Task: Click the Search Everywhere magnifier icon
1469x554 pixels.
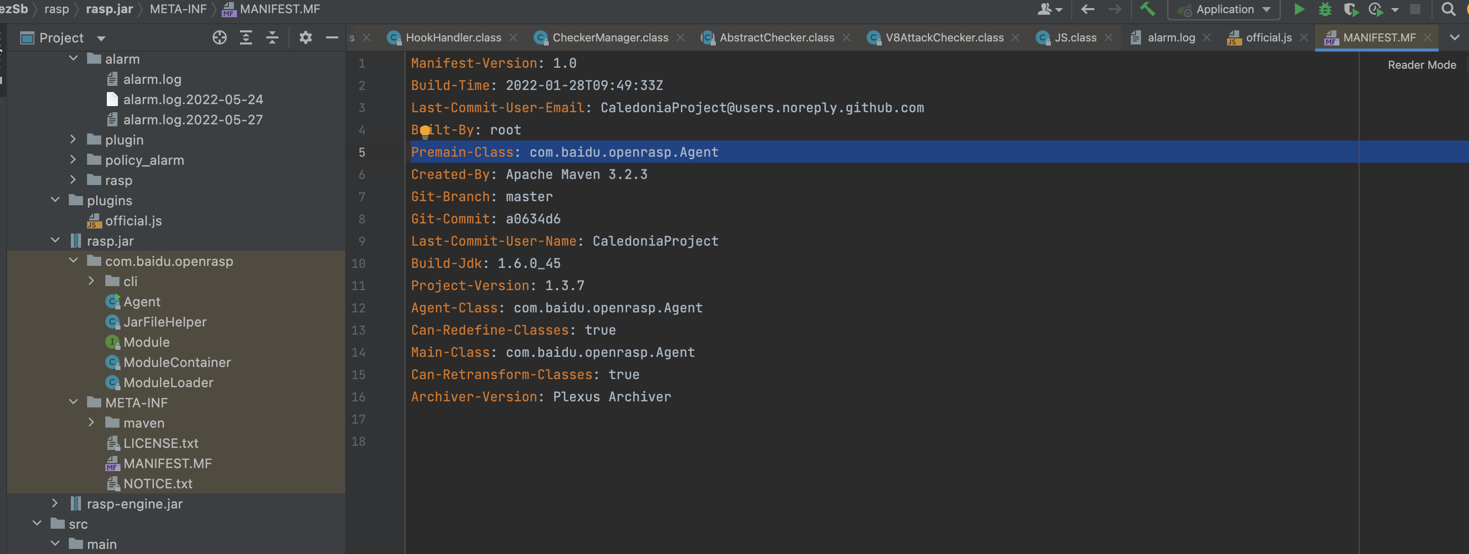Action: click(1447, 9)
